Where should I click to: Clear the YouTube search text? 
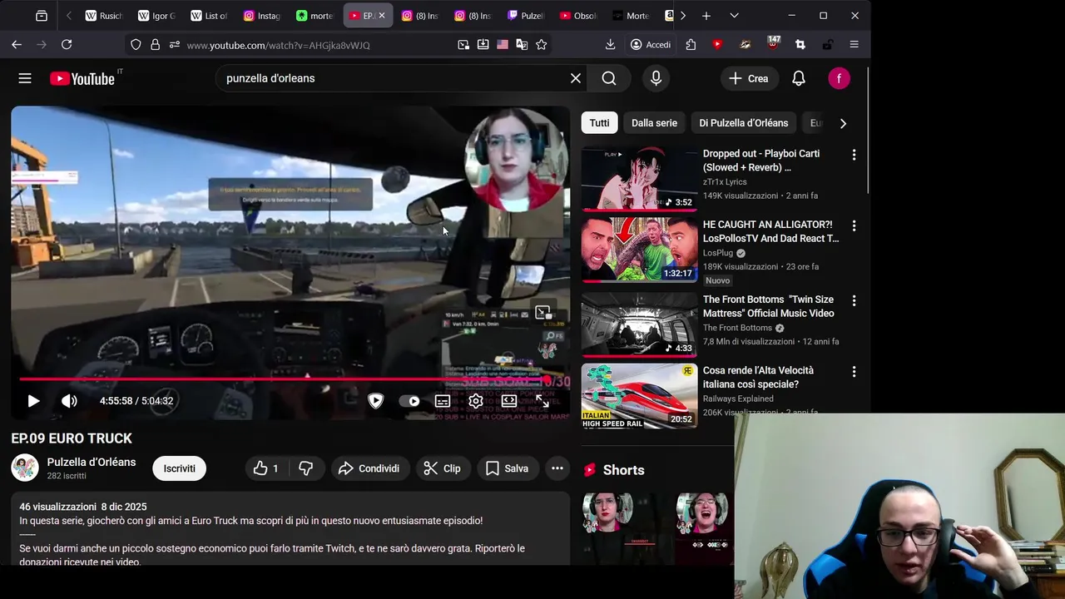point(576,78)
